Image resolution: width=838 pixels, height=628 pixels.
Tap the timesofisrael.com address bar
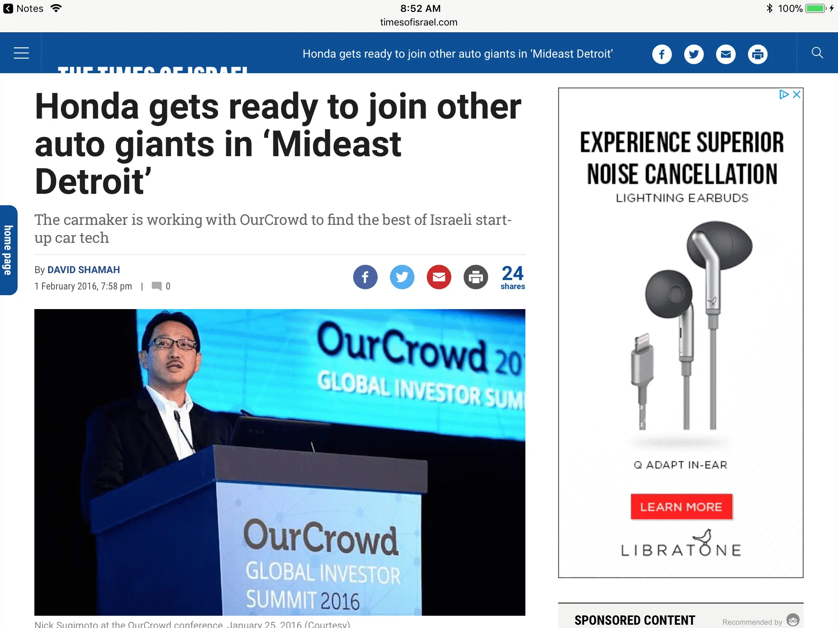click(x=419, y=22)
